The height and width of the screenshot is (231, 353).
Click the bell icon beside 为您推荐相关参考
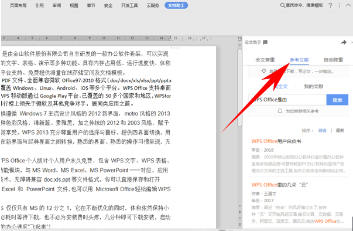pyautogui.click(x=280, y=111)
